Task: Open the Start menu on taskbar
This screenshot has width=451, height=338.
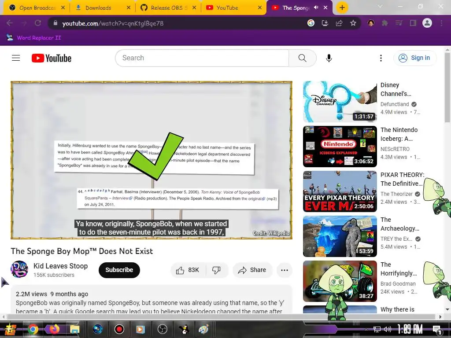Action: click(x=10, y=329)
